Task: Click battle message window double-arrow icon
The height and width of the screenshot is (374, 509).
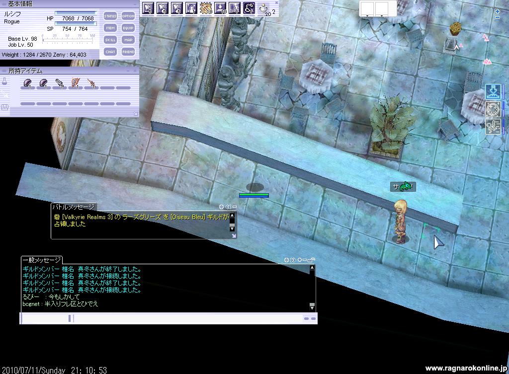Action: pos(228,207)
